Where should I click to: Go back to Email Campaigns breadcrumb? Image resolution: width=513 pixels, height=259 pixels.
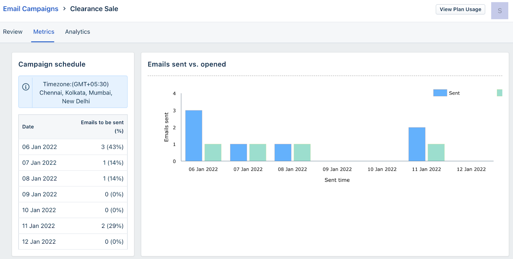[31, 9]
